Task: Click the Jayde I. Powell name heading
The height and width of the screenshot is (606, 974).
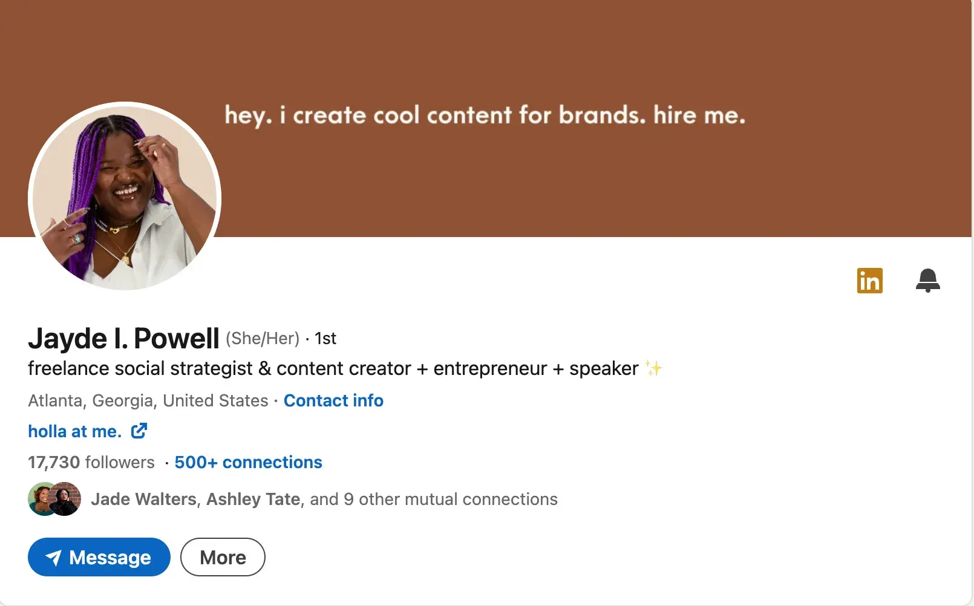Action: point(123,338)
